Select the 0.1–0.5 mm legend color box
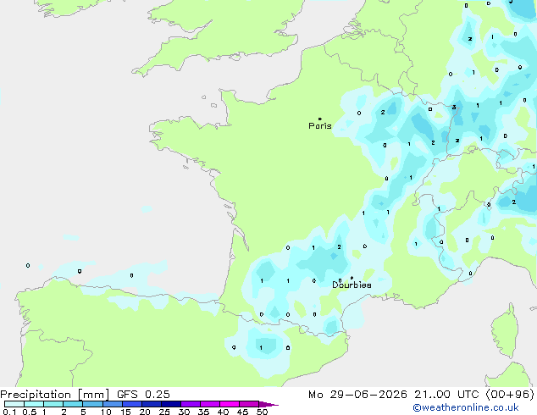 14,404
